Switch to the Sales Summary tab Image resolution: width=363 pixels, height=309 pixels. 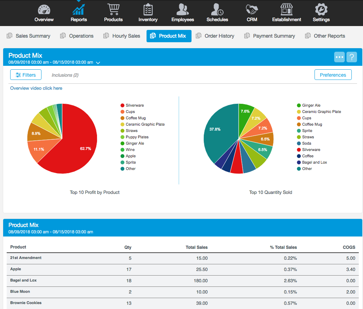(28, 36)
